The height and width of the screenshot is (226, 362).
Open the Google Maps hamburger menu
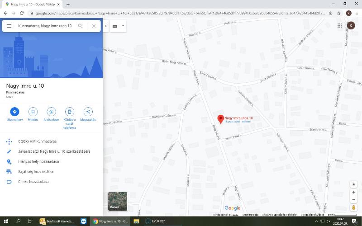pyautogui.click(x=9, y=26)
